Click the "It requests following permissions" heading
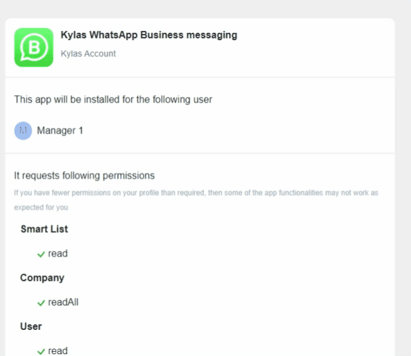 (84, 176)
